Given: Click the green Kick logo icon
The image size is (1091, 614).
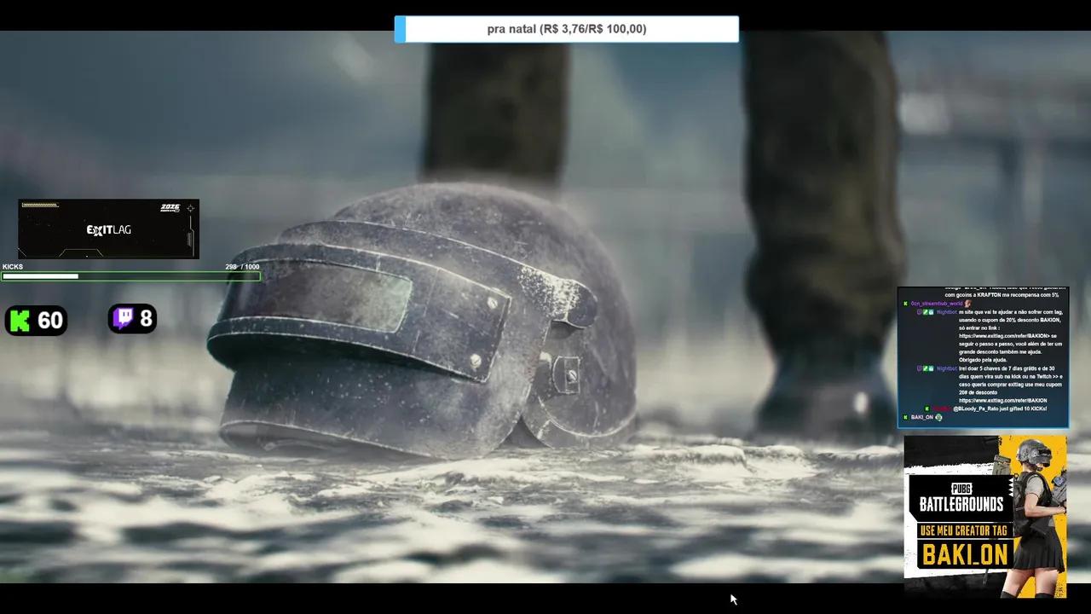Looking at the screenshot, I should tap(20, 321).
